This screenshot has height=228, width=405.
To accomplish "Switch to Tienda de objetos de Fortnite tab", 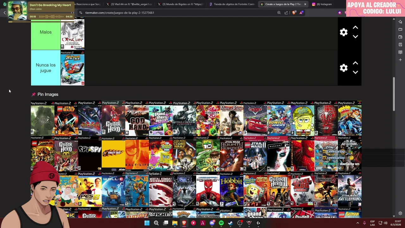I will click(x=232, y=4).
